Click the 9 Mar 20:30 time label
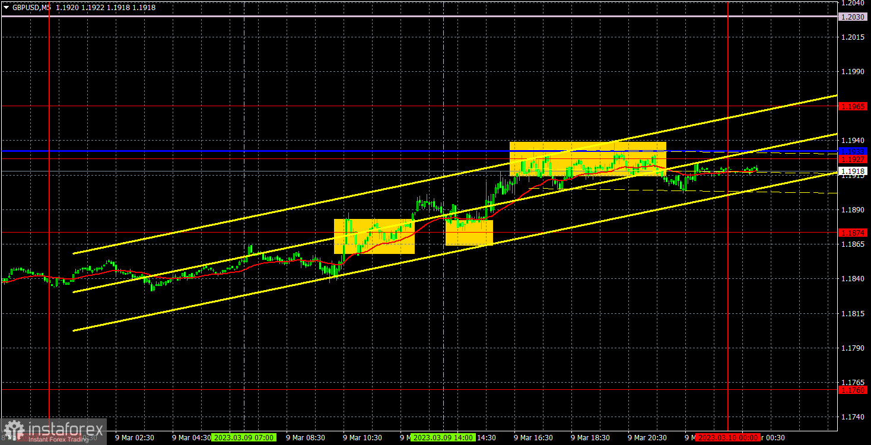This screenshot has height=445, width=871. click(x=647, y=437)
